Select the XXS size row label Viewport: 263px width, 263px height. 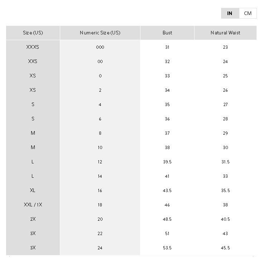[x=33, y=61]
